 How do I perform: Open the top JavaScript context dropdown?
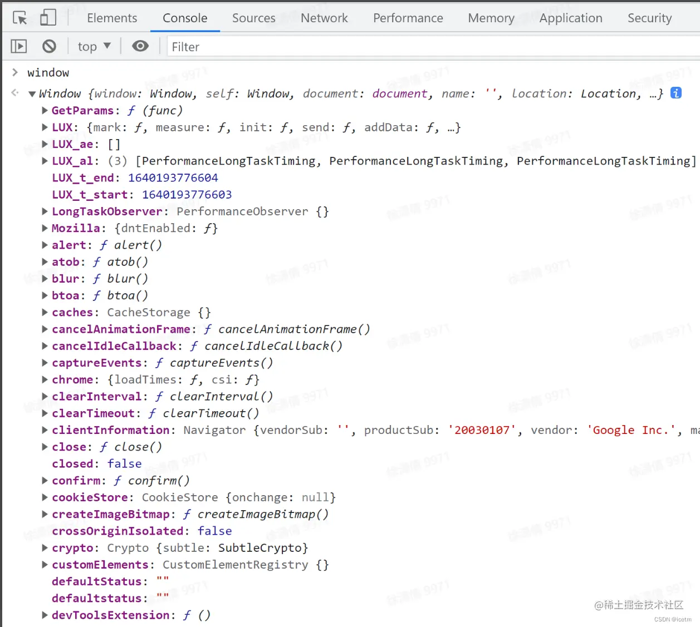94,46
